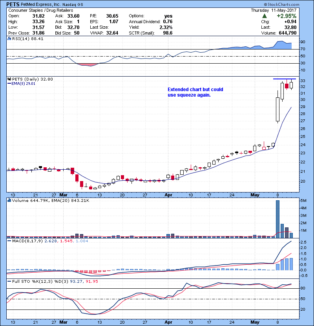Screen dimensions: 314x326
Task: Click the volume bars icon beside Volume label
Action: click(x=9, y=200)
